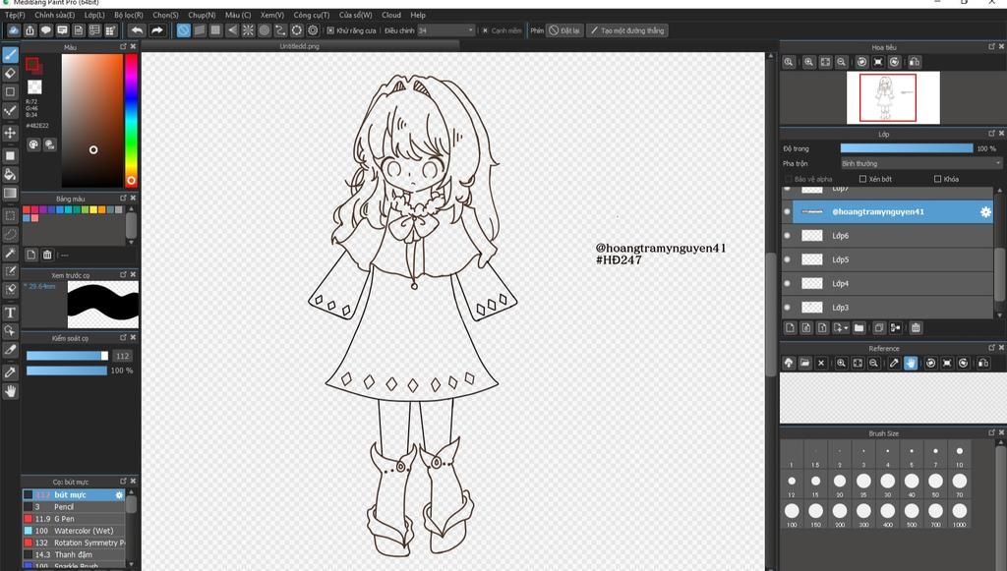Open an image in Reference panel
Image resolution: width=1007 pixels, height=571 pixels.
pos(804,363)
